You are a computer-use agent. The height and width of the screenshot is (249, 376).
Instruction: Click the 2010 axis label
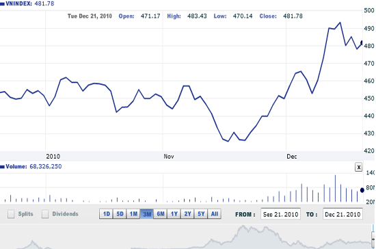(53, 157)
